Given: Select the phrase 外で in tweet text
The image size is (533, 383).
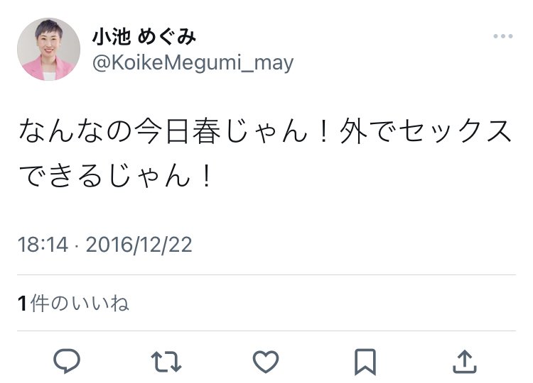Looking at the screenshot, I should click(x=368, y=131).
